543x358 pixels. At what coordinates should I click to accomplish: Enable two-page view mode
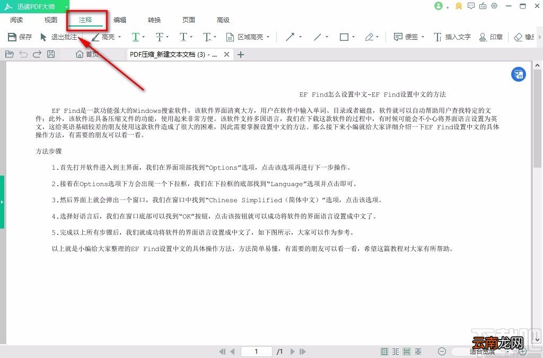396,352
